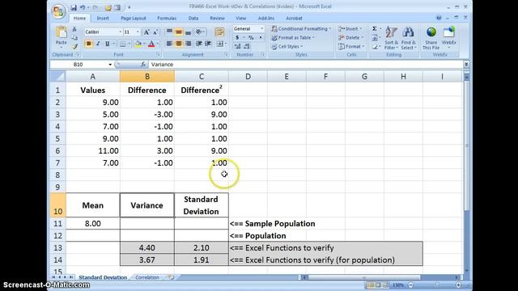Toggle Middle Align button

tap(178, 32)
